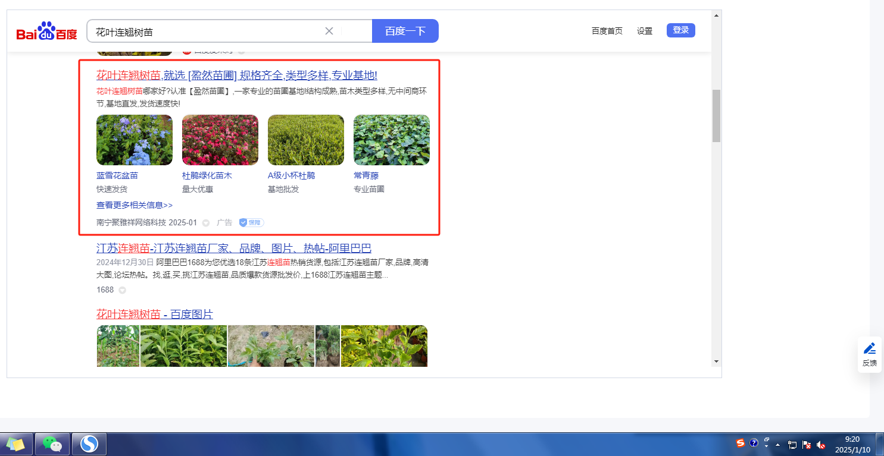884x456 pixels.
Task: Click the Sogou input method tray icon
Action: click(x=740, y=443)
